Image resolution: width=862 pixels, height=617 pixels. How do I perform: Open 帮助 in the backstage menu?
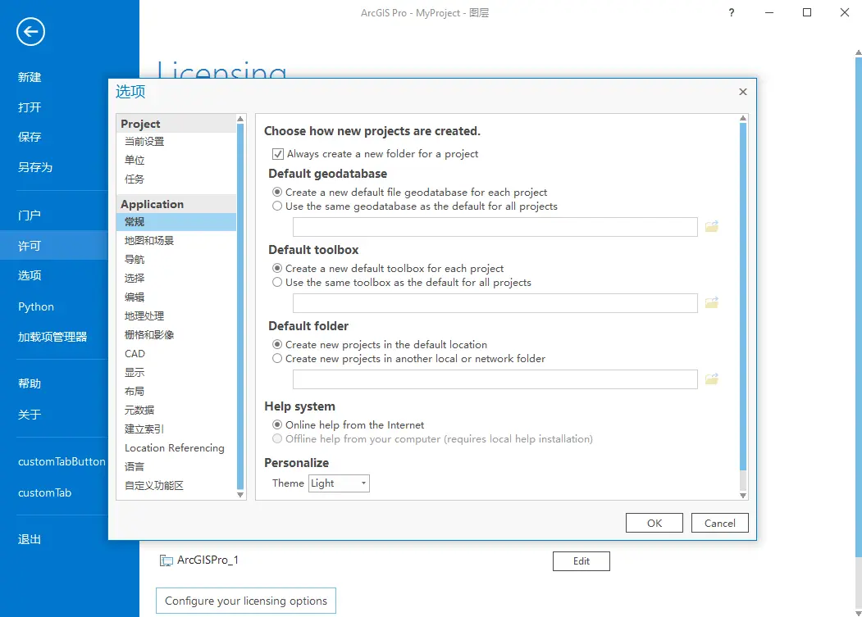coord(30,383)
